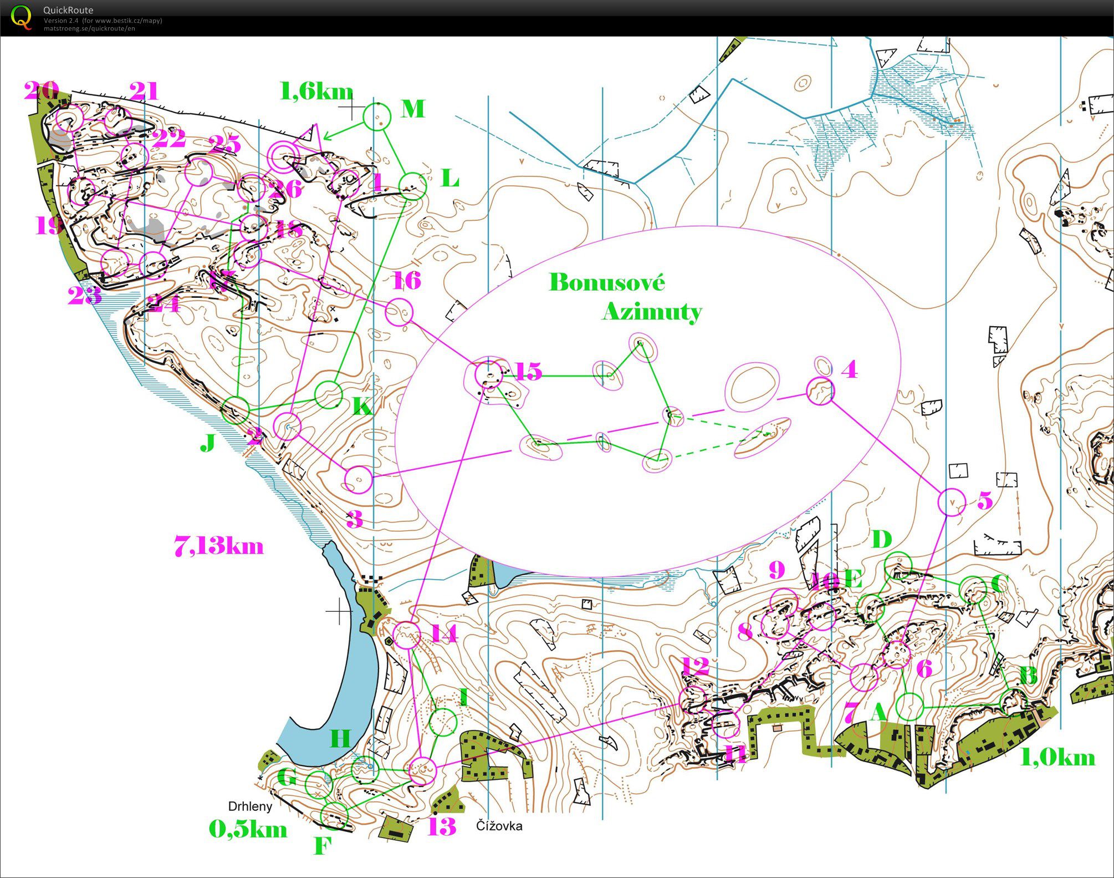Click the green letter "B" label
1114x878 pixels.
click(1029, 676)
